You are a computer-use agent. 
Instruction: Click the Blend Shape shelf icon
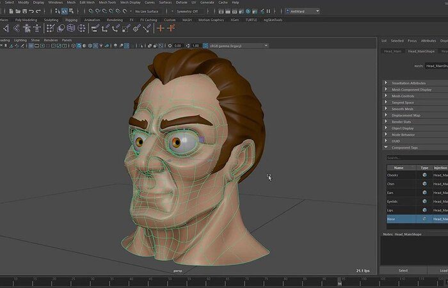[61, 28]
